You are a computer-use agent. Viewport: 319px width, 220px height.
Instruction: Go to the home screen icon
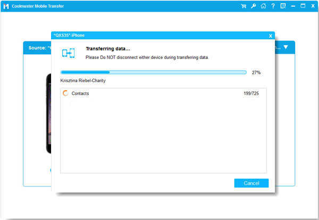[x=263, y=6]
